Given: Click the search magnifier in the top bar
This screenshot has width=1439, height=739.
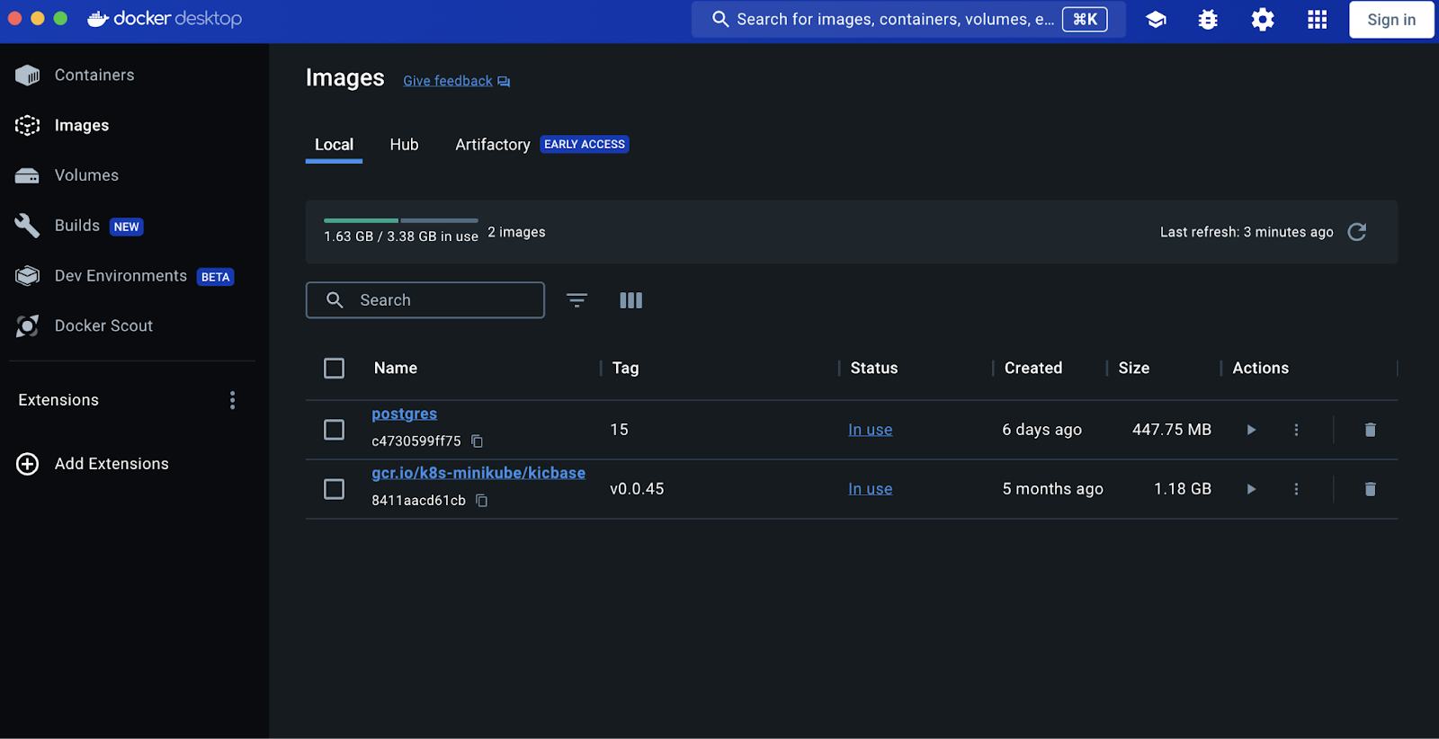Looking at the screenshot, I should (x=720, y=19).
